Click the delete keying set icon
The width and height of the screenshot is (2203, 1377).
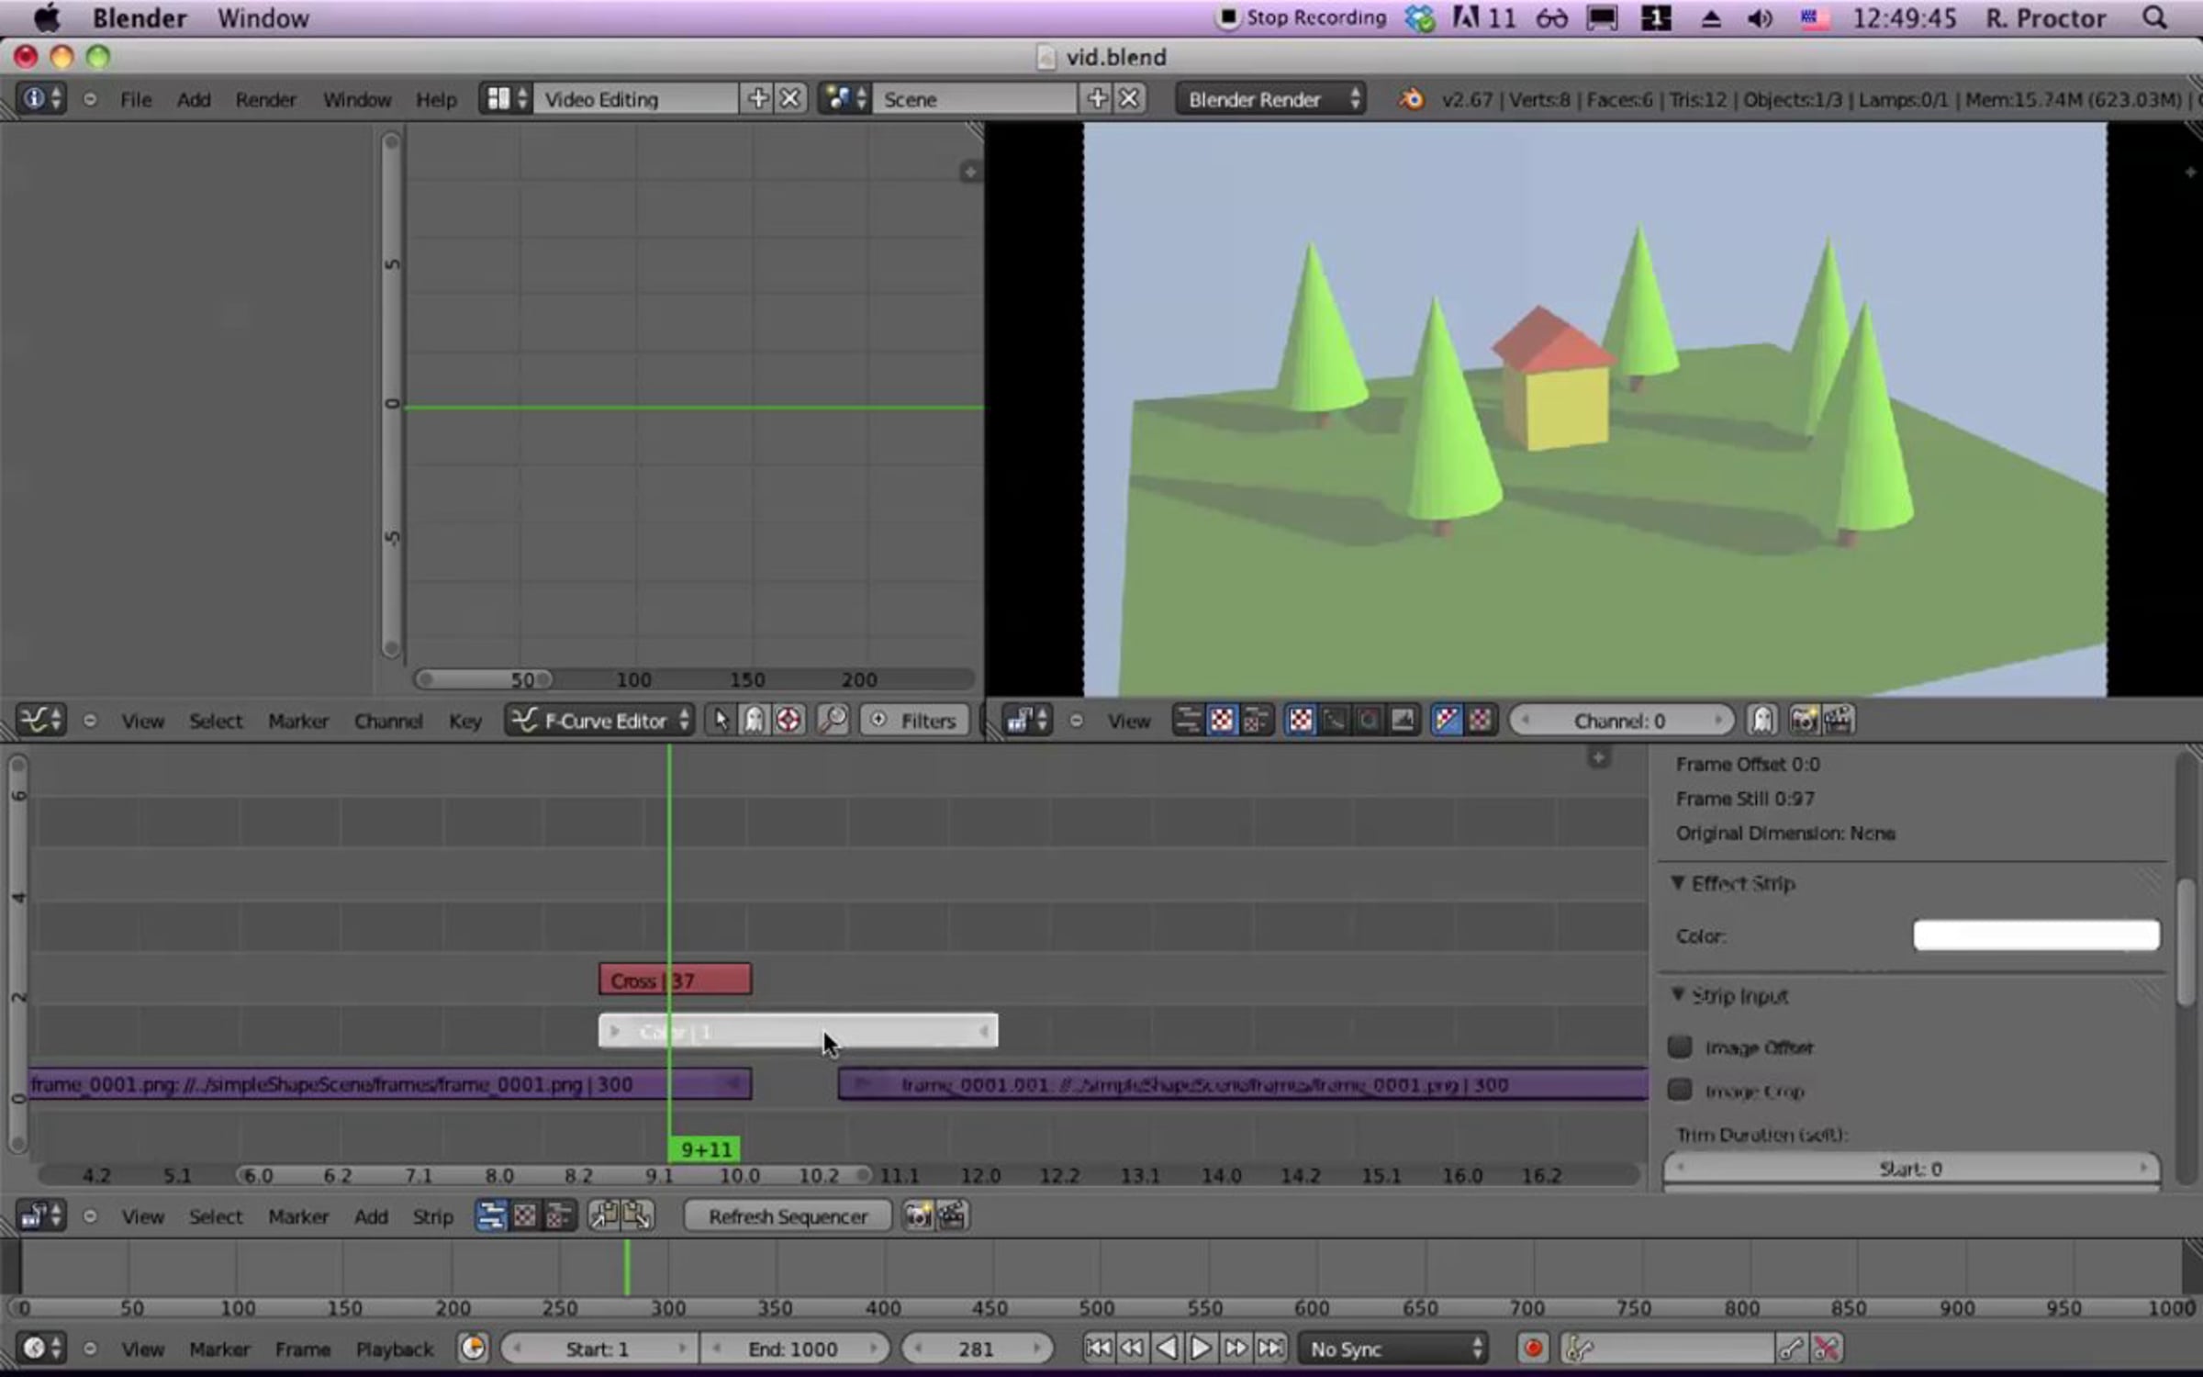point(1826,1348)
